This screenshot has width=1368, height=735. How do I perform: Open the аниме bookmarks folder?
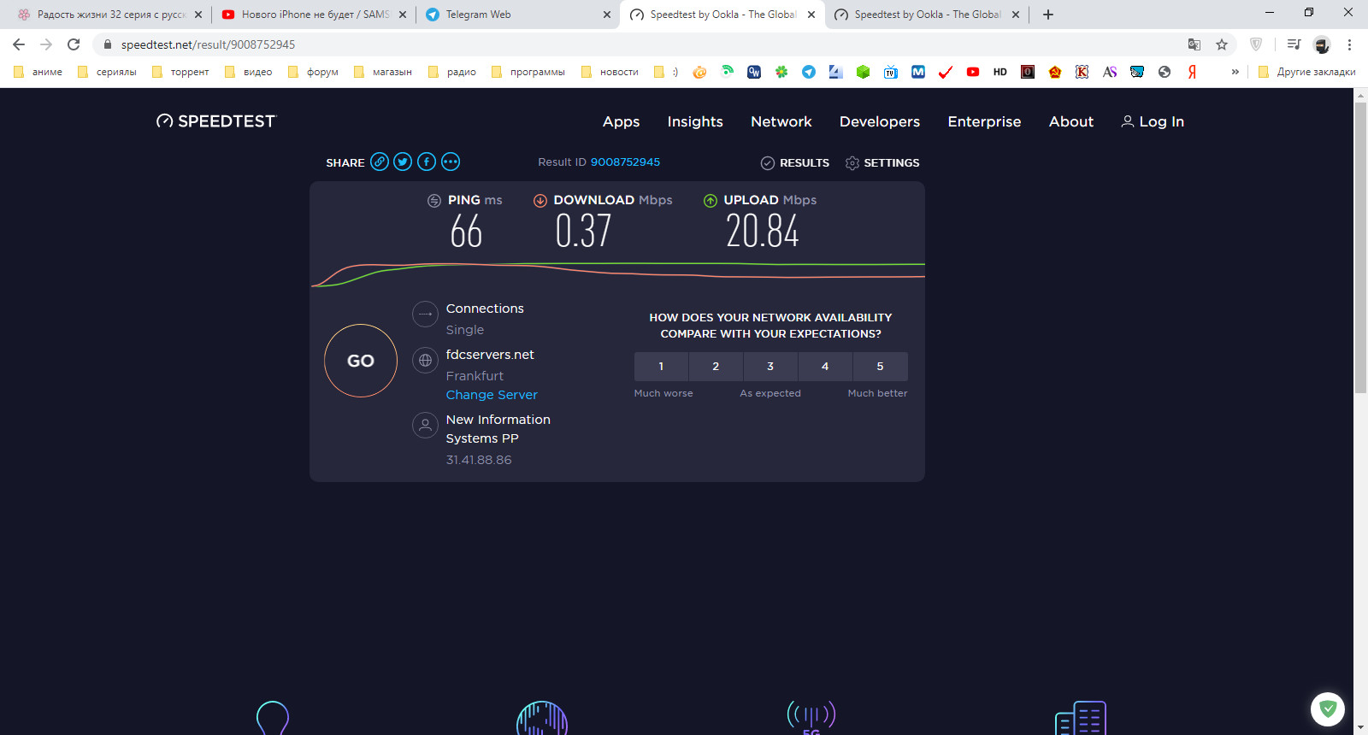tap(38, 72)
